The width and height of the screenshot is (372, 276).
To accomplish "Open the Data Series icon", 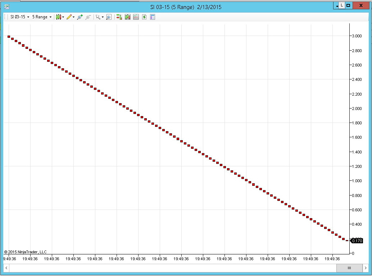I will pos(128,17).
